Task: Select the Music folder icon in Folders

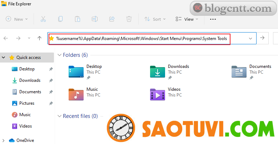Action: 76,95
